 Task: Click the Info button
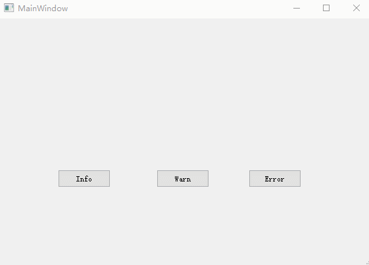click(x=84, y=179)
